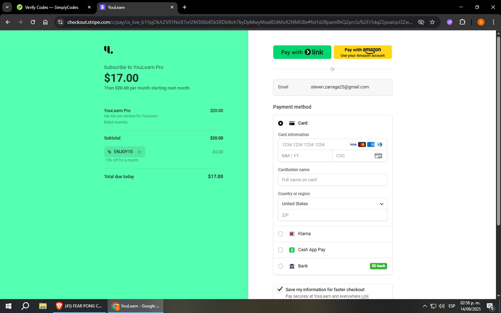Switch to YouLearn Google Chrome taskbar item
Viewport: 501px width, 313px height.
click(135, 306)
